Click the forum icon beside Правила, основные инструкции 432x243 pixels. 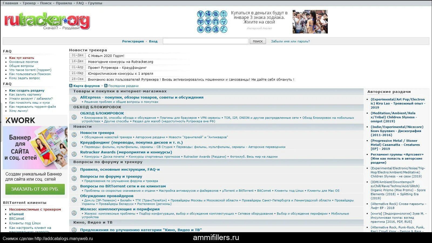(x=74, y=170)
